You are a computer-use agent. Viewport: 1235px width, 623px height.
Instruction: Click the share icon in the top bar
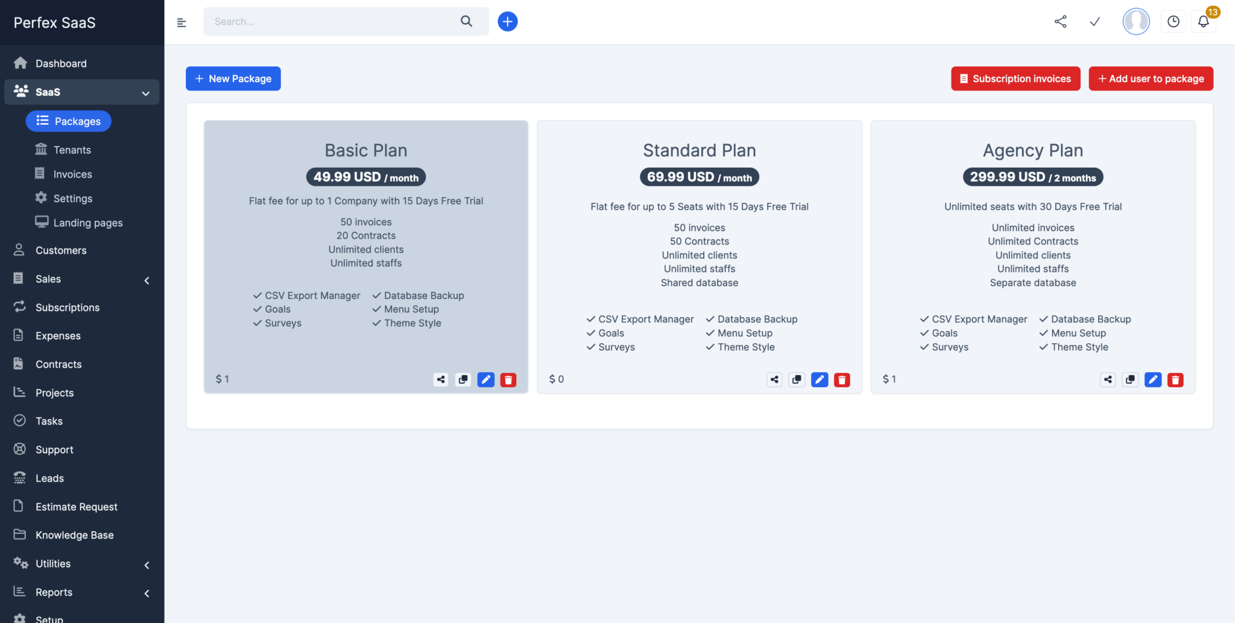click(x=1061, y=21)
